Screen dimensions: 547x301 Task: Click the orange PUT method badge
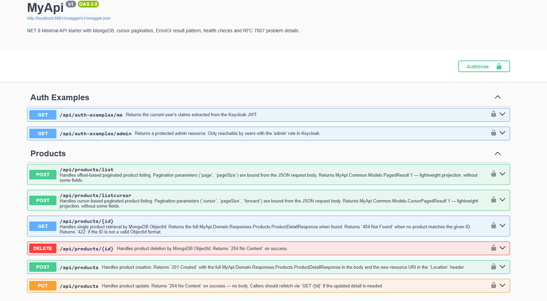coord(43,286)
